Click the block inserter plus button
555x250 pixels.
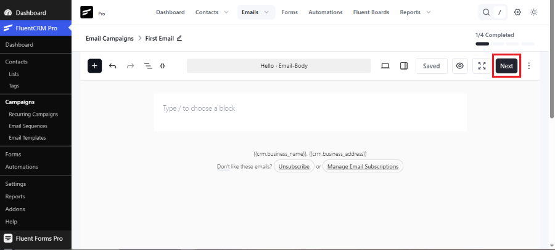pos(94,66)
